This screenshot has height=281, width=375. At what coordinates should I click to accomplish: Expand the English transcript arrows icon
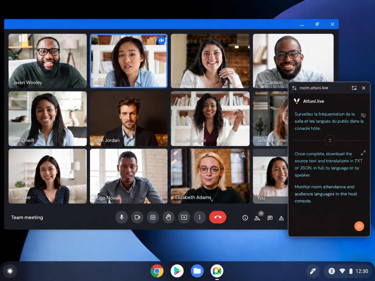[363, 153]
